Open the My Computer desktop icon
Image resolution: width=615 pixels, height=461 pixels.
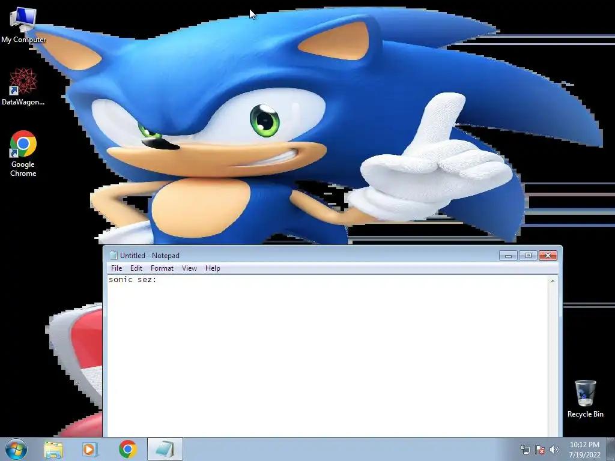[x=23, y=25]
